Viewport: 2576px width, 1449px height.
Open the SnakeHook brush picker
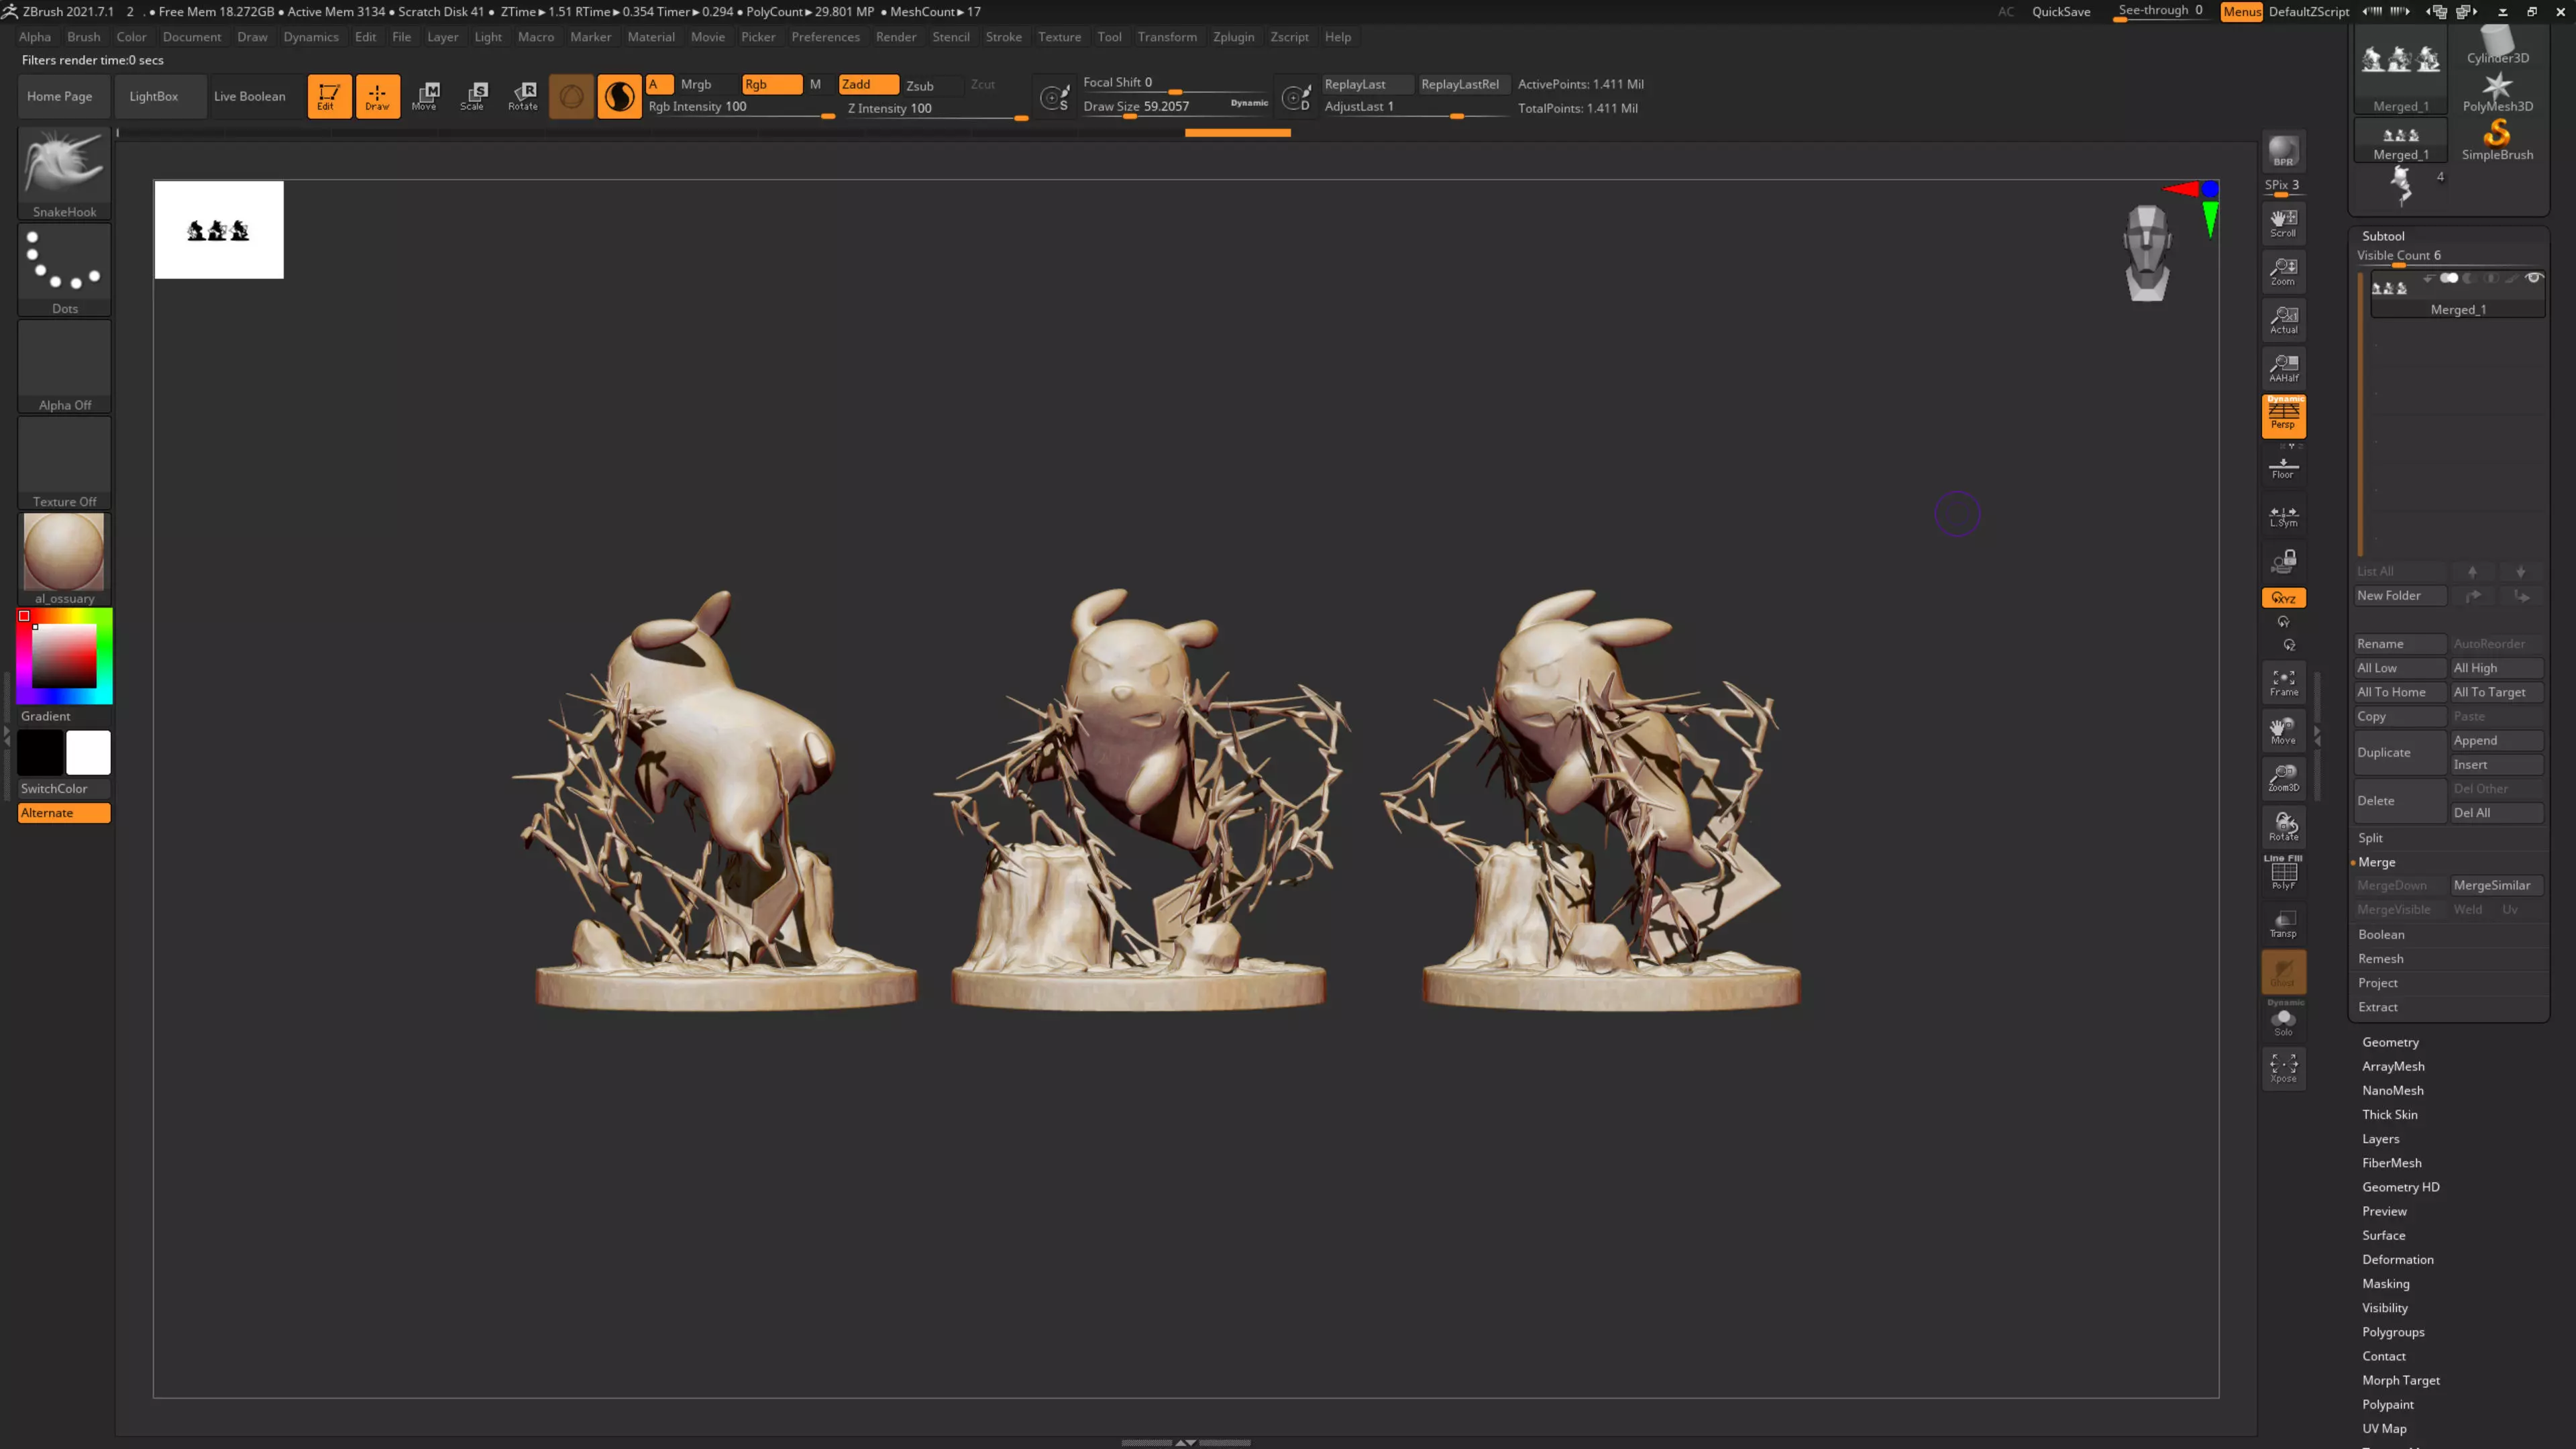[64, 173]
